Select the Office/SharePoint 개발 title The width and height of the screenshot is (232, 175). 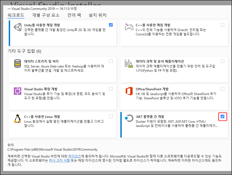152,89
